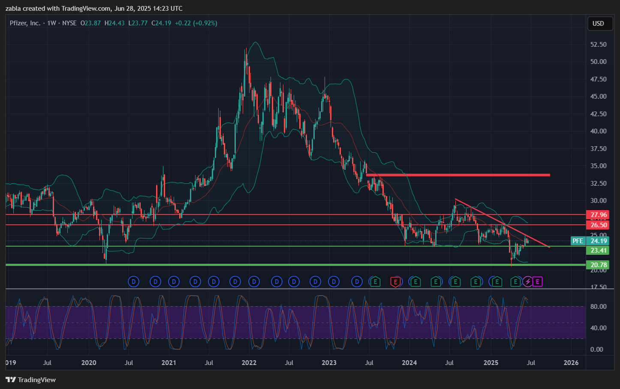Click the 30.00 price axis label
This screenshot has width=620, height=389.
point(599,201)
